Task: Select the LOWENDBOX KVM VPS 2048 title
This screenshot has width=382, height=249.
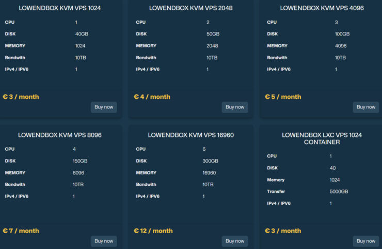Action: [x=191, y=8]
